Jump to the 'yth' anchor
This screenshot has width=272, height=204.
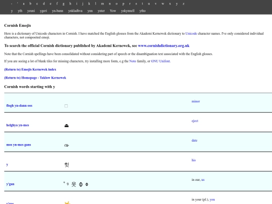point(20,11)
